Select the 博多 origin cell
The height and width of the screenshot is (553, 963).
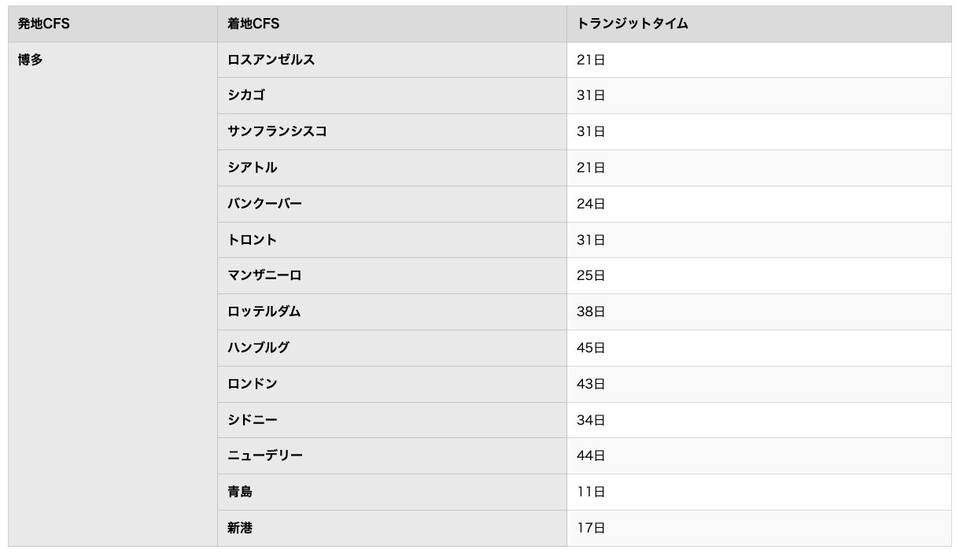[x=113, y=294]
